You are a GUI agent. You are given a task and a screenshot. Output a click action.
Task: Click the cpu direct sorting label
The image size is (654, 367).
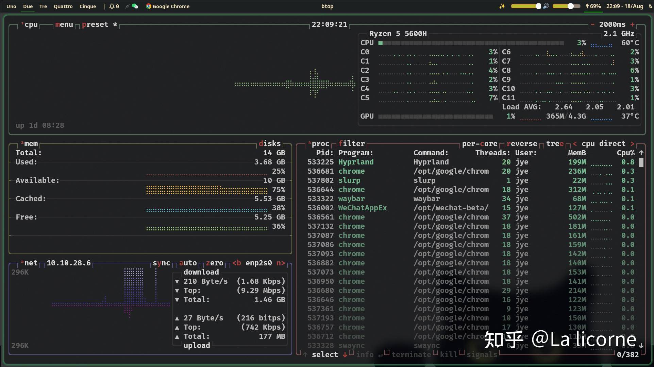click(x=603, y=144)
